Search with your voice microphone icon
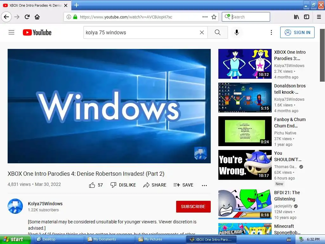Image resolution: width=325 pixels, height=244 pixels. coord(237,32)
